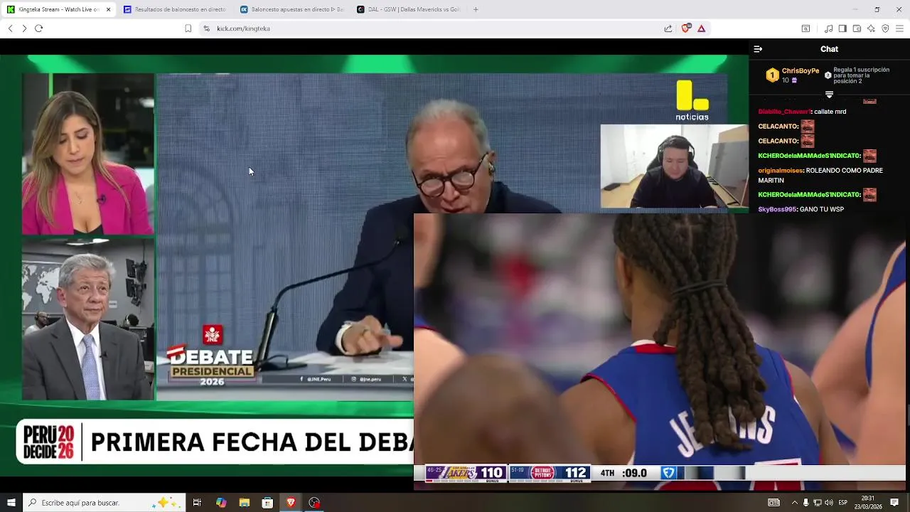Viewport: 910px width, 512px height.
Task: Toggle the browser sidebar panel
Action: tap(842, 28)
